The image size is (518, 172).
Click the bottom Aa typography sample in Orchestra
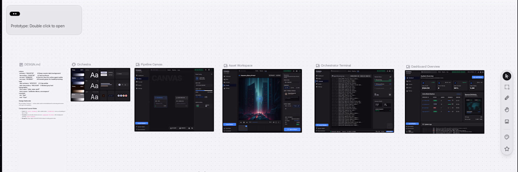pos(94,97)
